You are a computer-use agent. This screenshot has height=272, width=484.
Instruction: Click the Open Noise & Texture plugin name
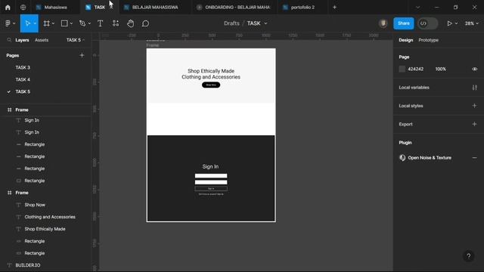click(430, 158)
